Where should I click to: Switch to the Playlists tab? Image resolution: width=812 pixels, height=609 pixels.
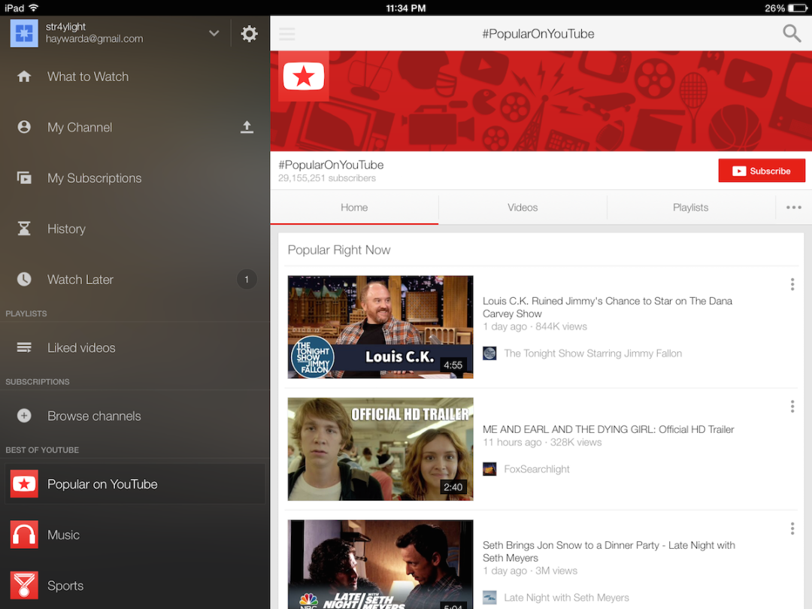690,208
